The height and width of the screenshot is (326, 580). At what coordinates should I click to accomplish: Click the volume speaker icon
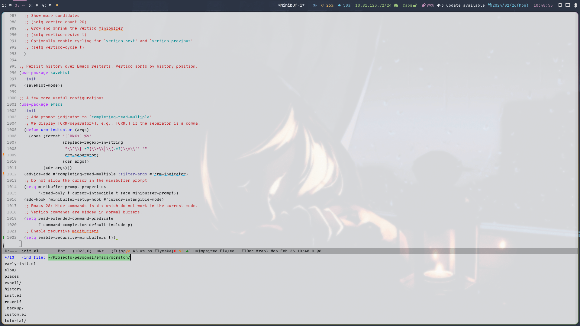[x=339, y=5]
